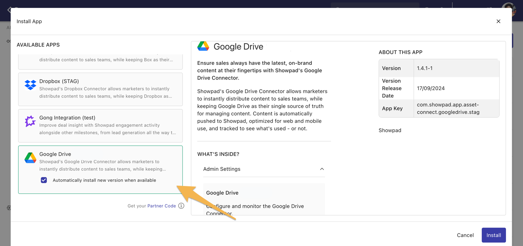The width and height of the screenshot is (523, 246).
Task: Click the App Key value text
Action: click(448, 108)
